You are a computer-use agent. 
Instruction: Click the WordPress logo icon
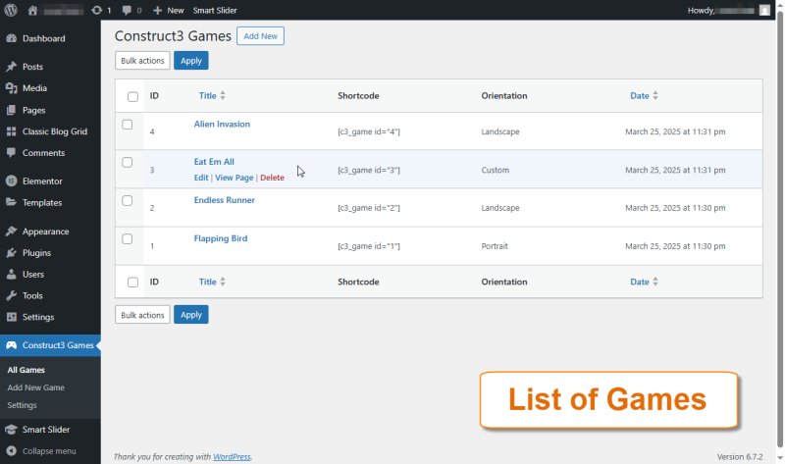point(11,10)
